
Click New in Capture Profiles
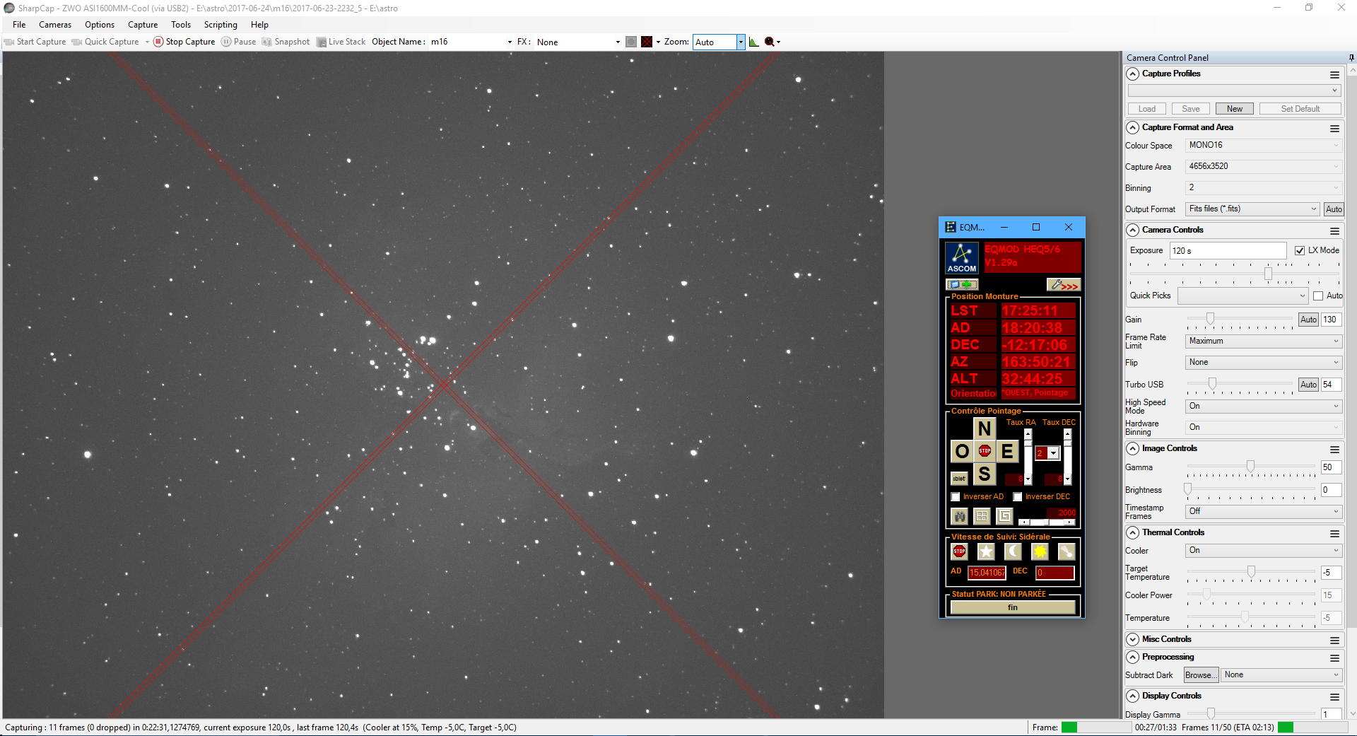point(1235,109)
